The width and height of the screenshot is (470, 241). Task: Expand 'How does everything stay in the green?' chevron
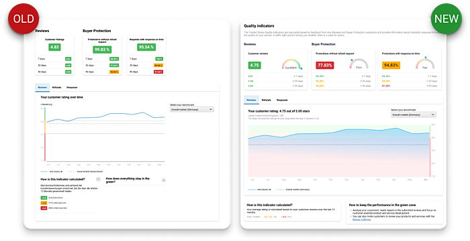click(163, 180)
